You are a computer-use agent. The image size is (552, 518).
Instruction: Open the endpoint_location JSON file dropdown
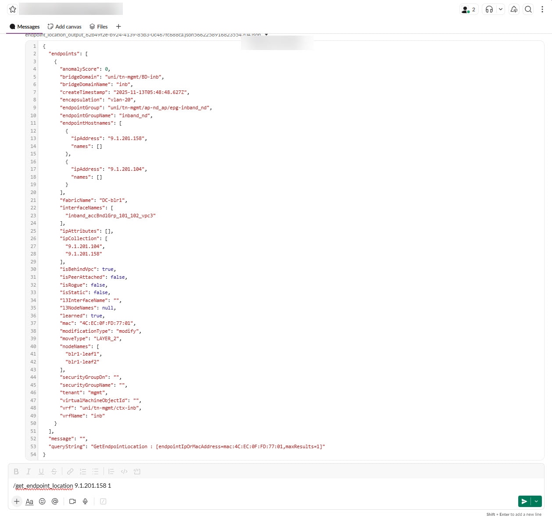point(266,34)
